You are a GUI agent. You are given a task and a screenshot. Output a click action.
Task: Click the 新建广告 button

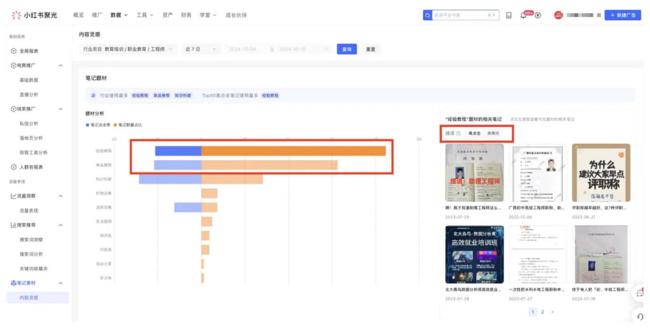(623, 15)
